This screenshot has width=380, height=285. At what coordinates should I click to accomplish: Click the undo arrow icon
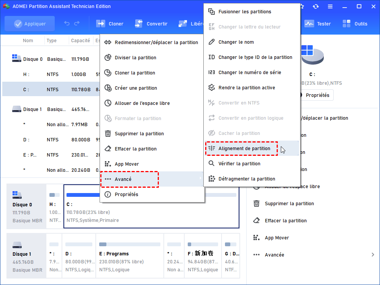point(66,24)
